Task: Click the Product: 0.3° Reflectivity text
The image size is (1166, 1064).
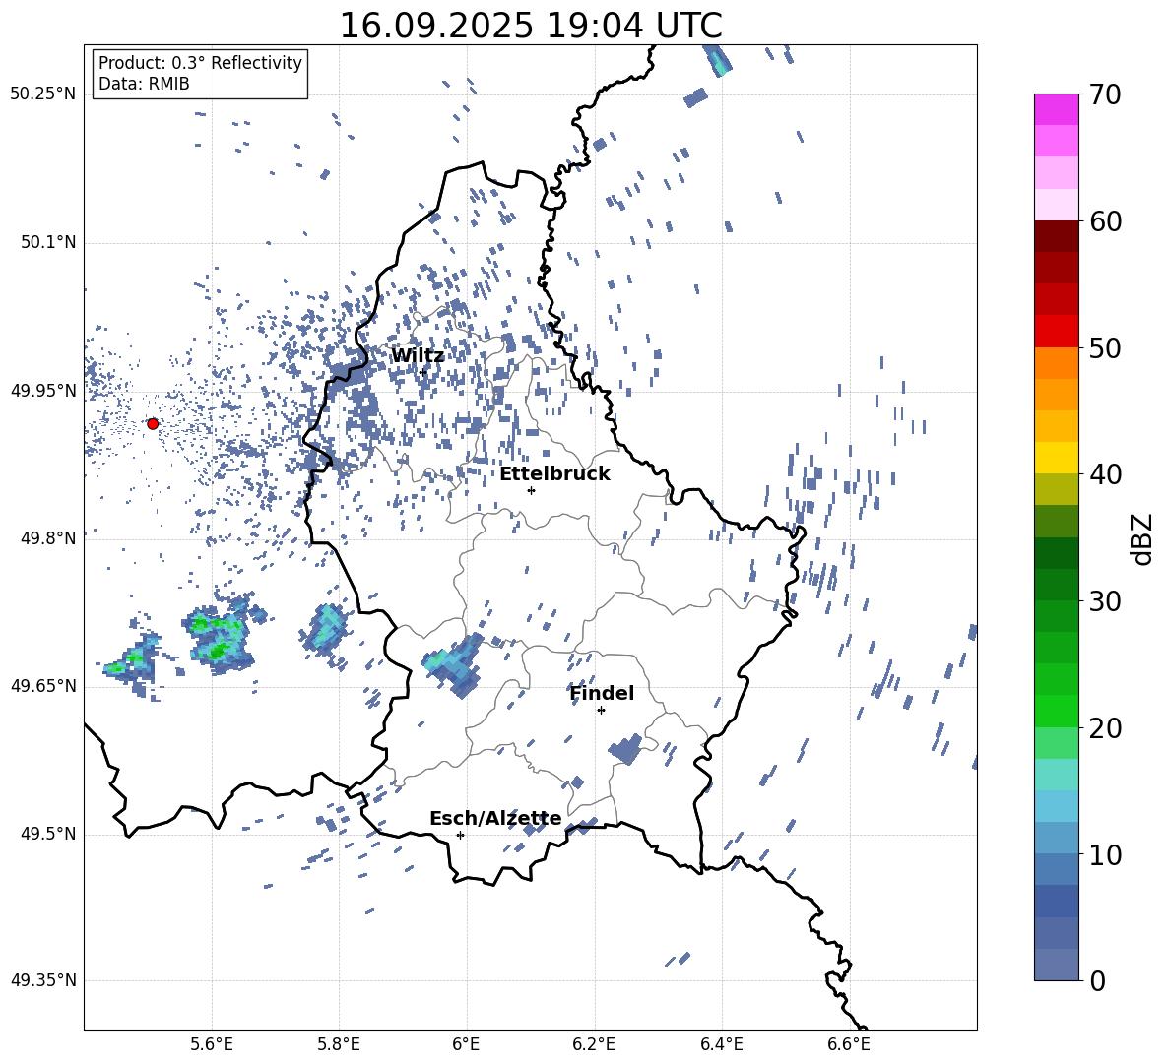Action: (200, 62)
